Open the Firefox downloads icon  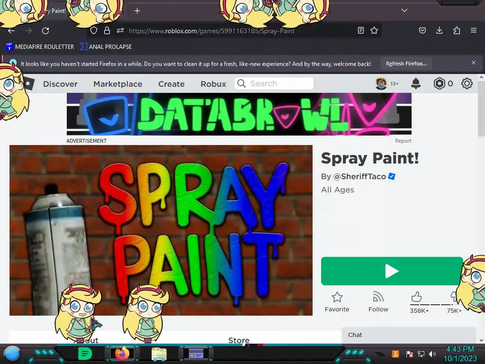(x=439, y=30)
